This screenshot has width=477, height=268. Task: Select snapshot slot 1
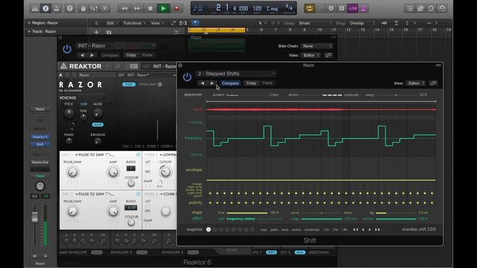[209, 229]
